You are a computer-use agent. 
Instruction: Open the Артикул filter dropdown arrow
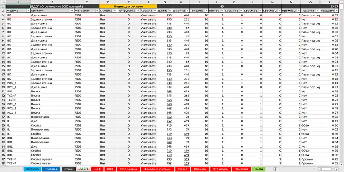[x=71, y=11]
